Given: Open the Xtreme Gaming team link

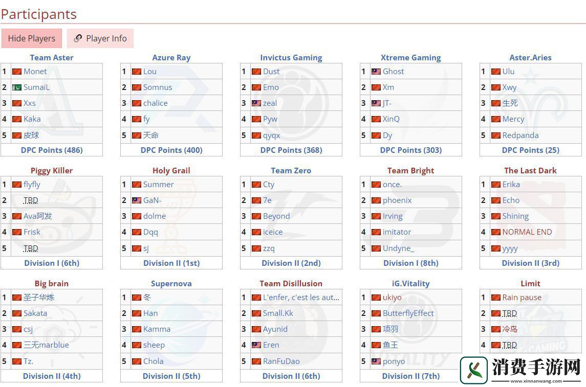Looking at the screenshot, I should click(411, 57).
